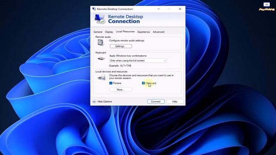Open remote audio Settings button
276x155 pixels.
[x=121, y=46]
